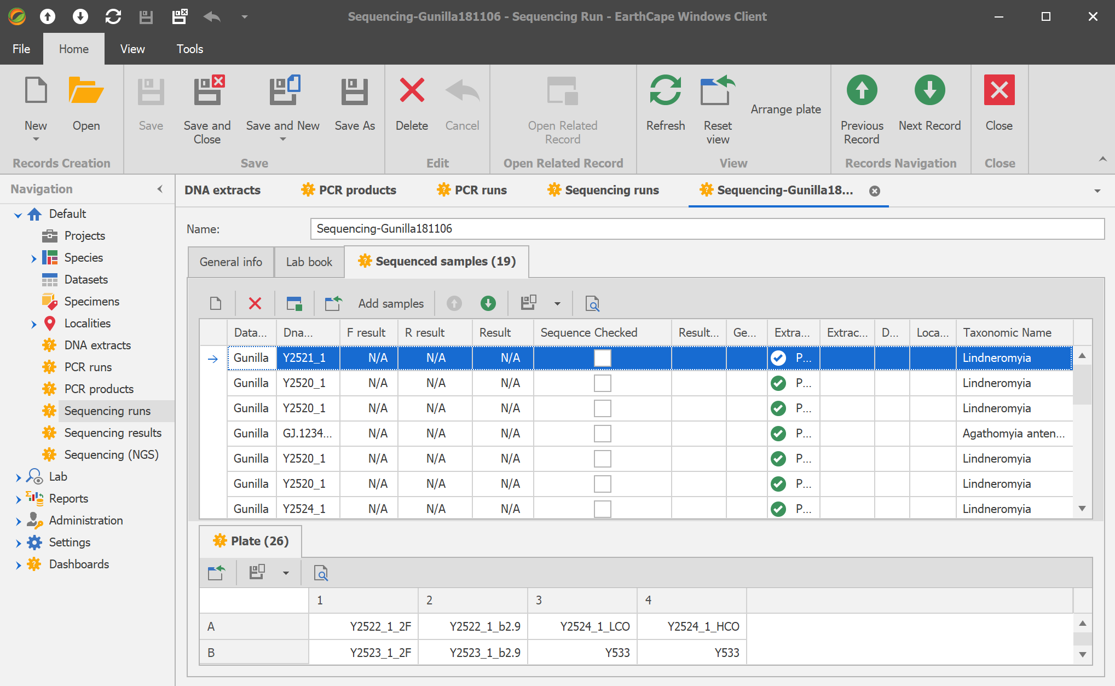Switch to the DNA extracts document tab
1115x686 pixels.
tap(223, 190)
